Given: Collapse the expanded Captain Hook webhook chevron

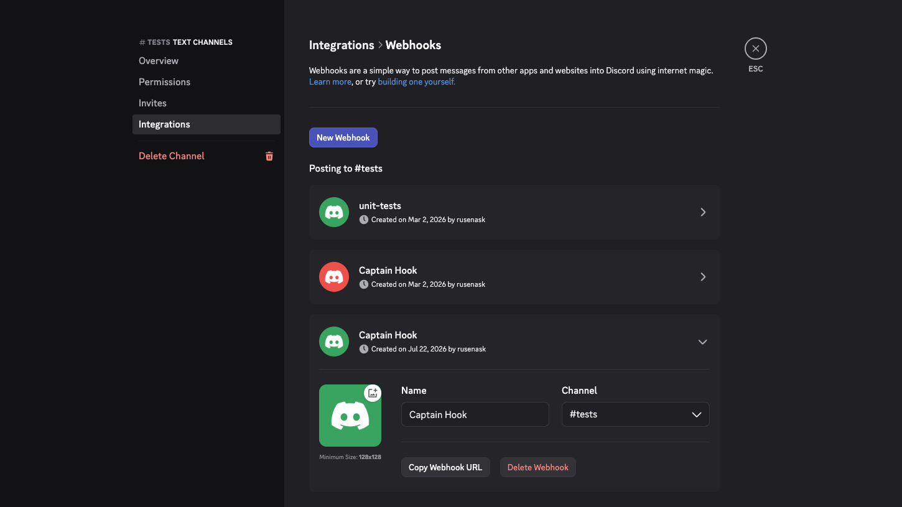Looking at the screenshot, I should 703,342.
